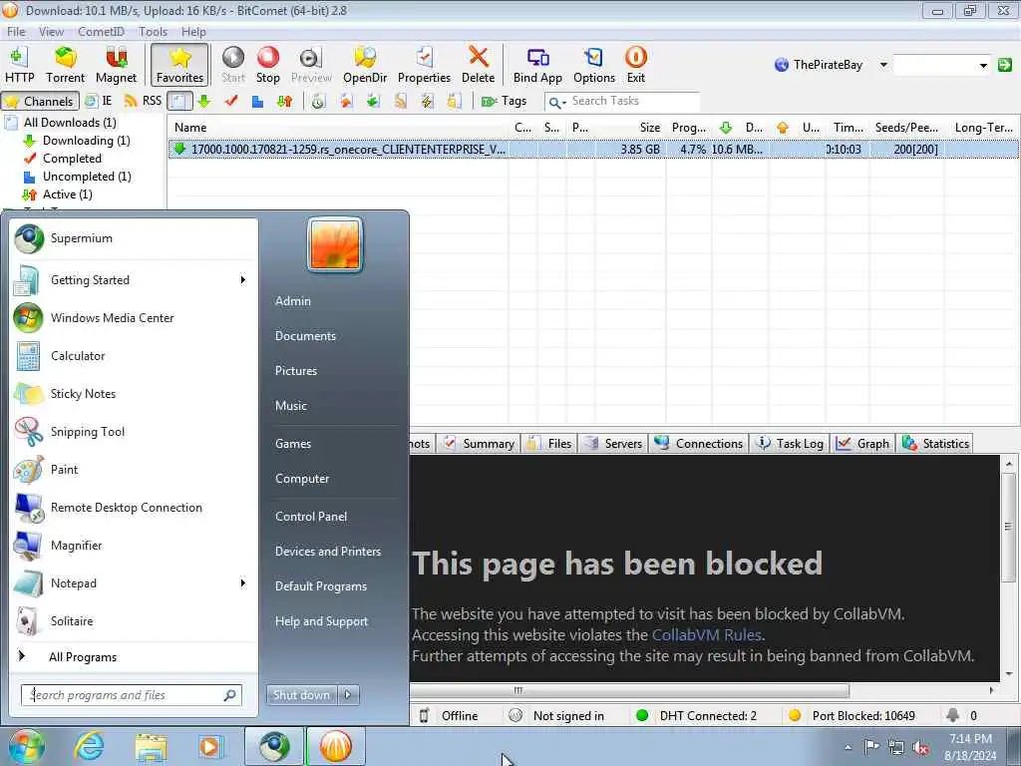The height and width of the screenshot is (766, 1021).
Task: Toggle the Favorites panel button
Action: tap(179, 65)
